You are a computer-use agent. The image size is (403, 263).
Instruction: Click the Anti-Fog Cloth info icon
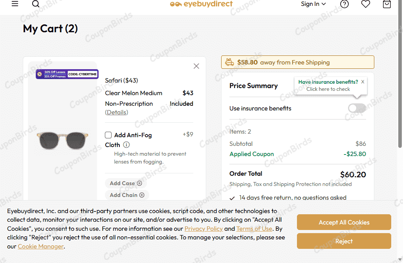(x=126, y=145)
